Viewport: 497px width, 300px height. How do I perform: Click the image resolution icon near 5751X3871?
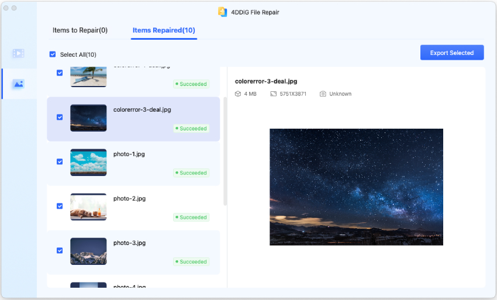[x=273, y=94]
